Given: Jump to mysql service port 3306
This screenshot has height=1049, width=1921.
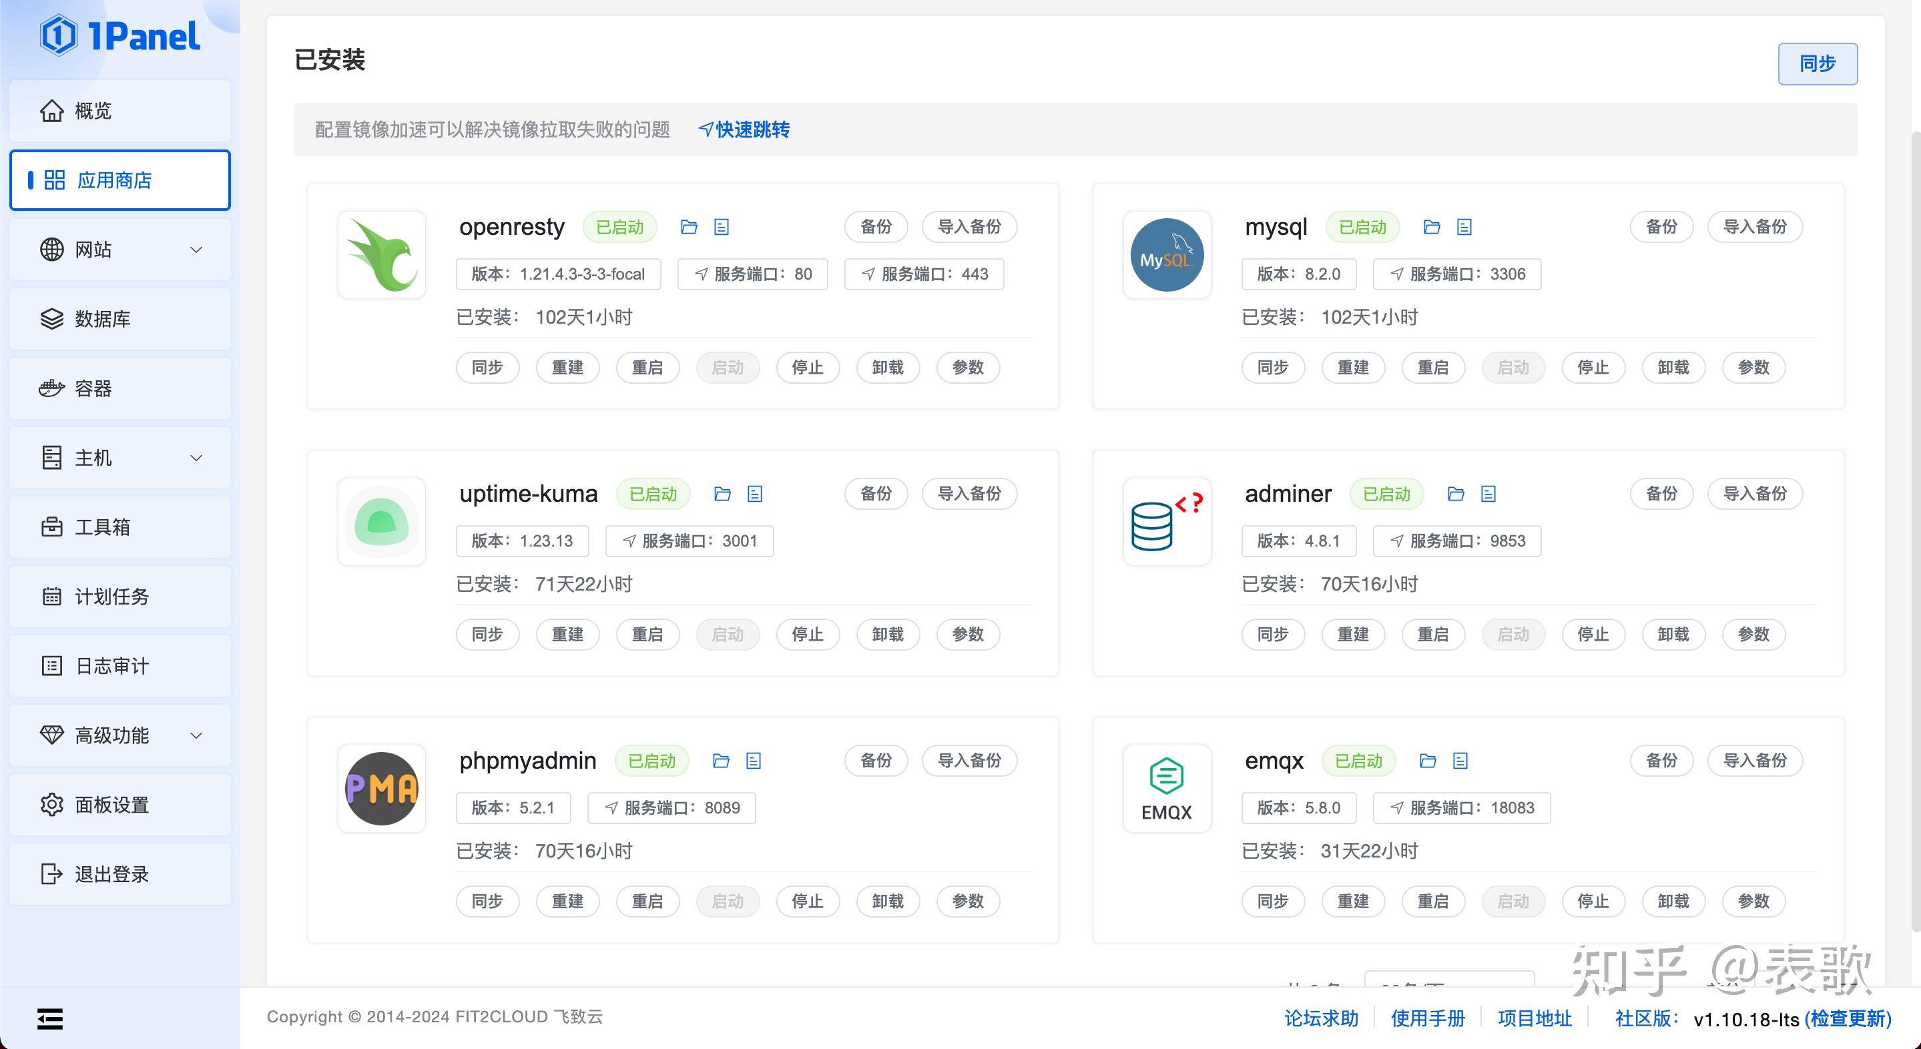Looking at the screenshot, I should (1457, 274).
